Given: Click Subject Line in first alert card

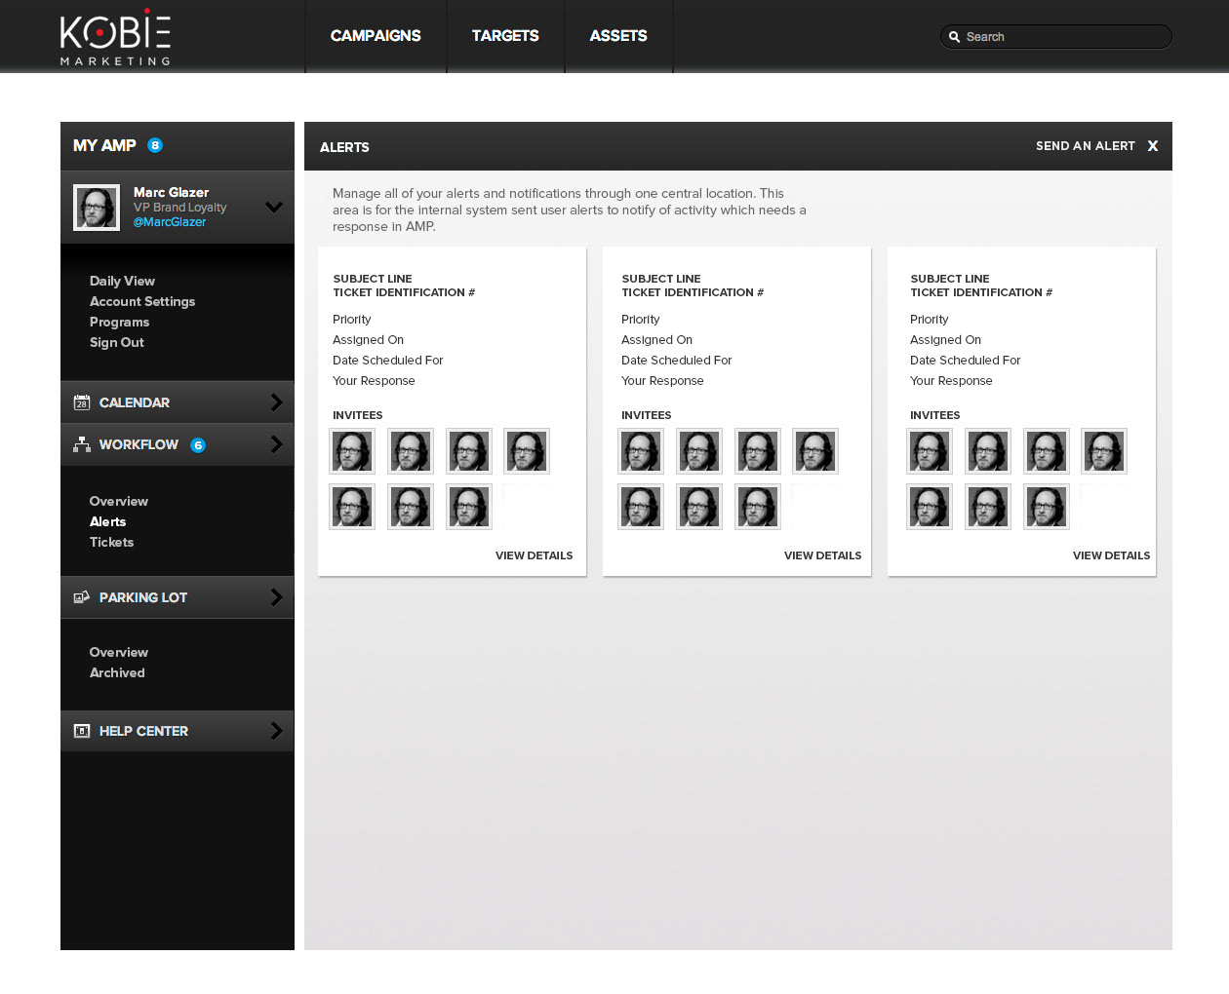Looking at the screenshot, I should click(373, 279).
